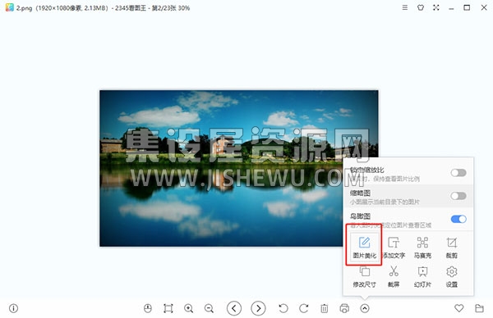
Task: Rotate the image counterclockwise
Action: coord(283,308)
